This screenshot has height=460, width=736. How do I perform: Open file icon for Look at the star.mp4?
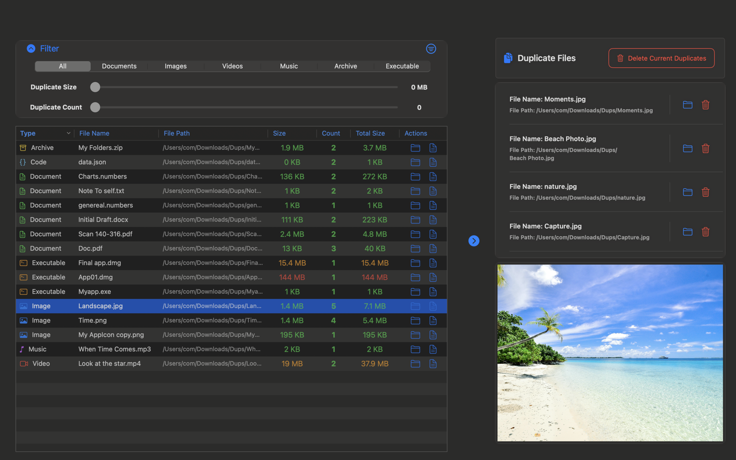[x=433, y=364]
